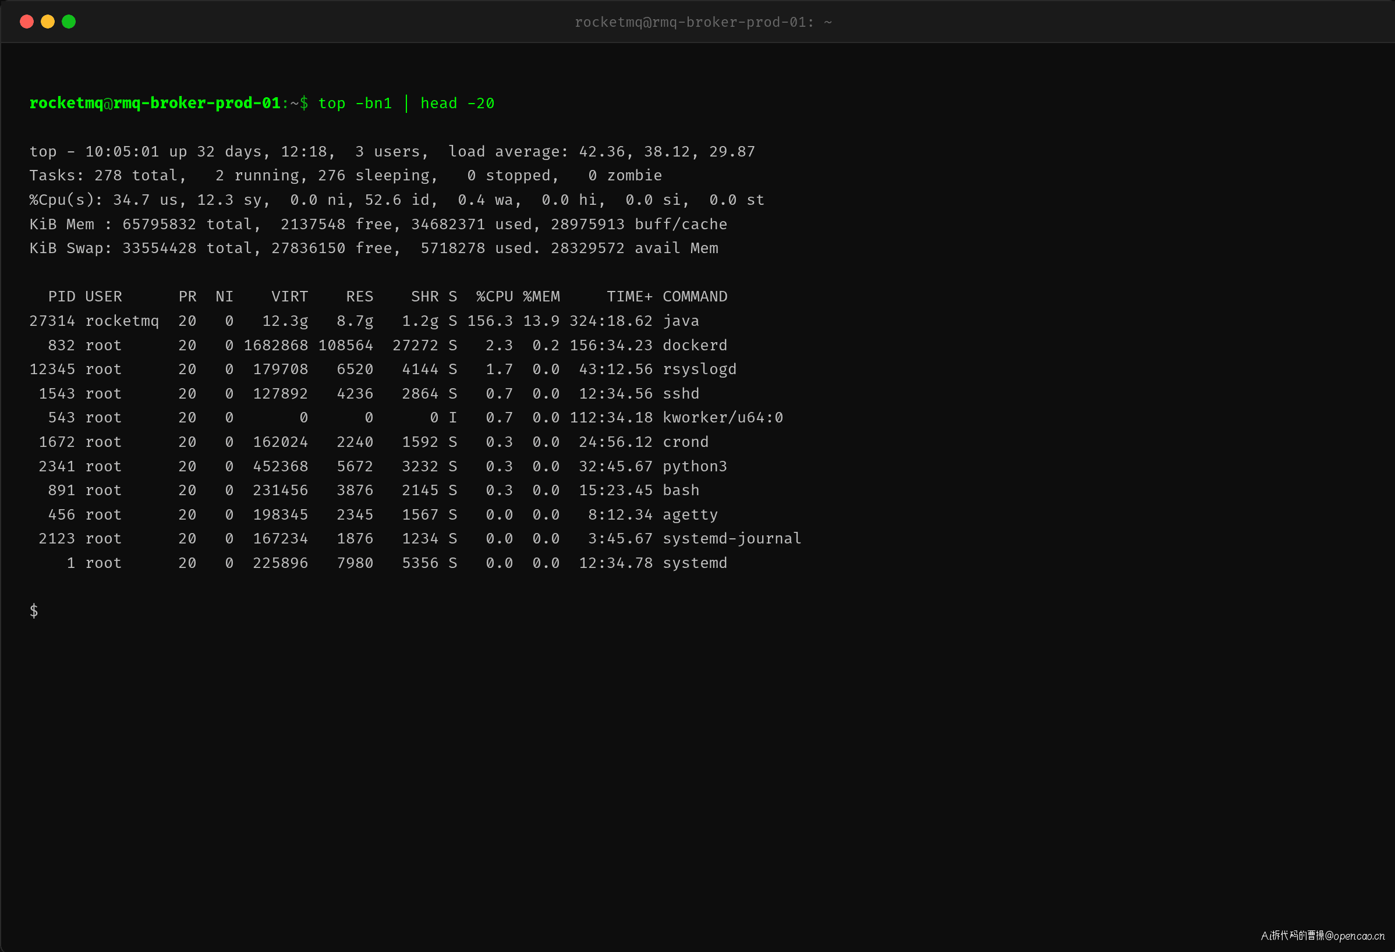1395x952 pixels.
Task: Click the red close window button
Action: [x=26, y=22]
